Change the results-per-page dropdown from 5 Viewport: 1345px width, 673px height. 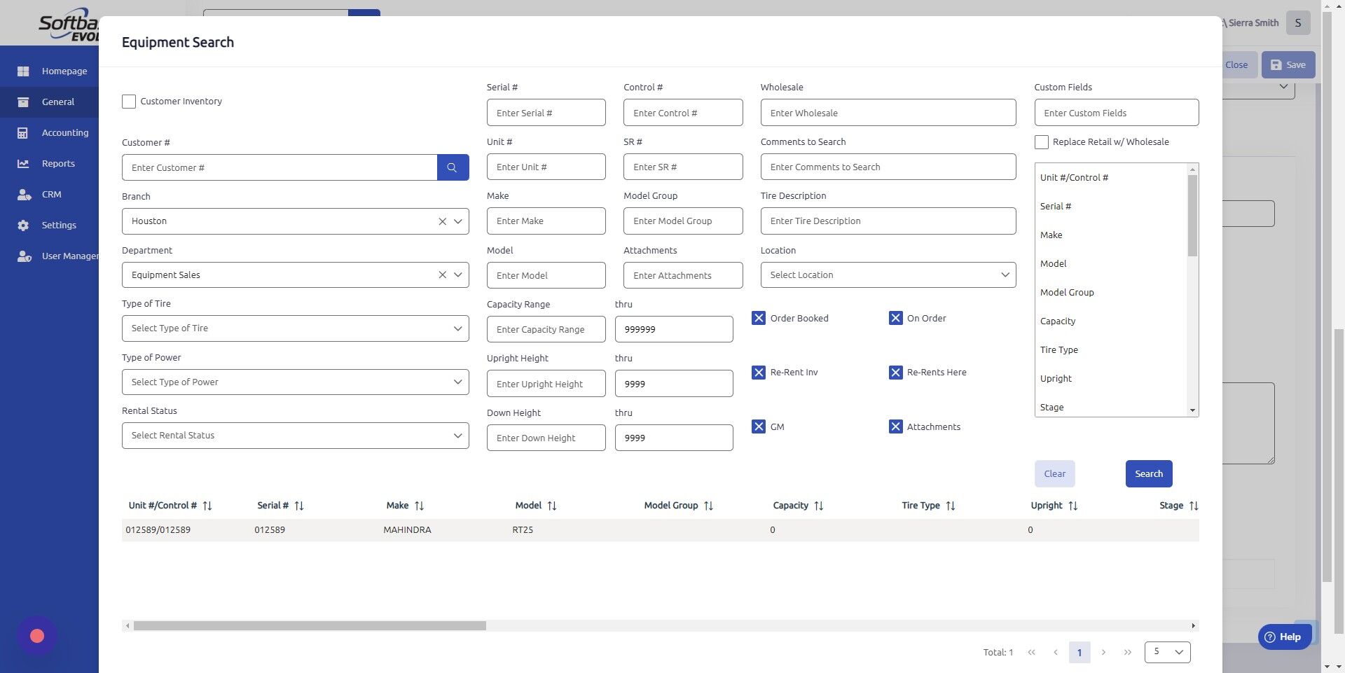click(x=1166, y=651)
